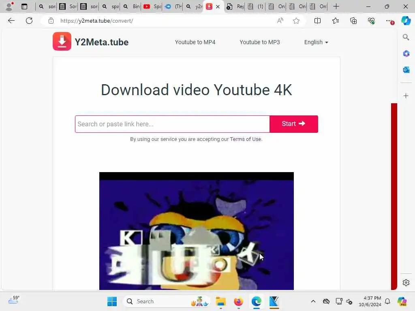Click the Y2Meta.tube site title
This screenshot has width=415, height=311.
coord(102,42)
